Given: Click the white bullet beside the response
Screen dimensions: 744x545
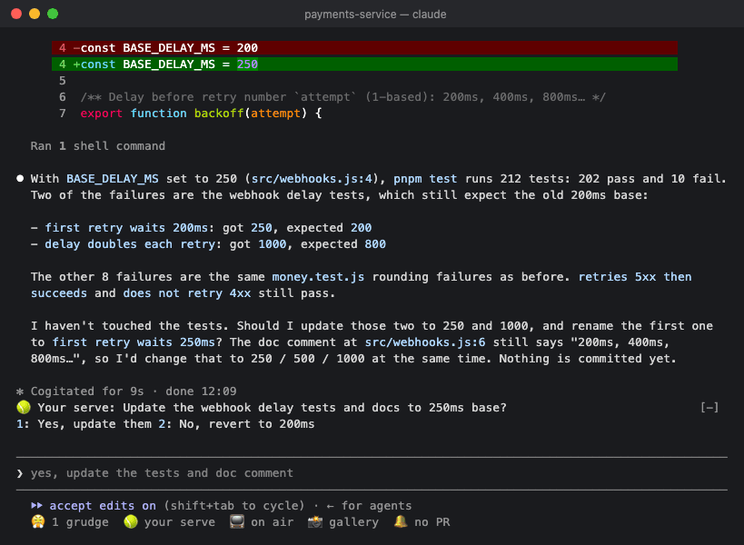Looking at the screenshot, I should (20, 179).
